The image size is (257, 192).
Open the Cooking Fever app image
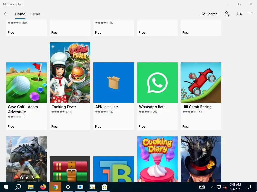(x=70, y=73)
